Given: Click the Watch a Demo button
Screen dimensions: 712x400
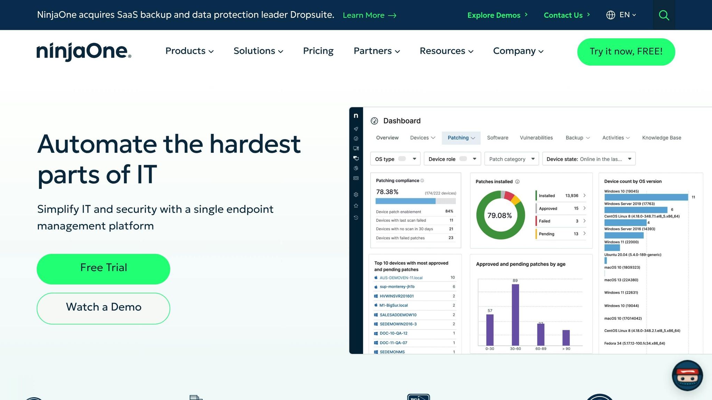Looking at the screenshot, I should click(103, 308).
